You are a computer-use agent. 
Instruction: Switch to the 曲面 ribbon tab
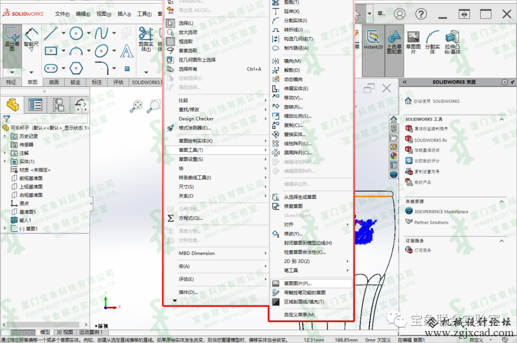point(54,82)
